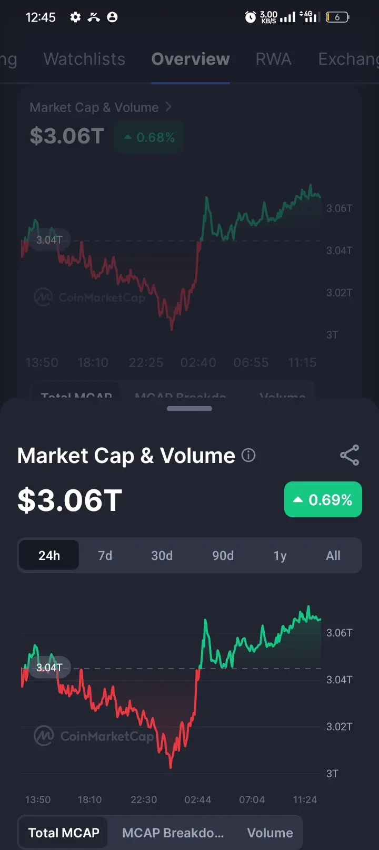Show the Volume chart tab

270,833
